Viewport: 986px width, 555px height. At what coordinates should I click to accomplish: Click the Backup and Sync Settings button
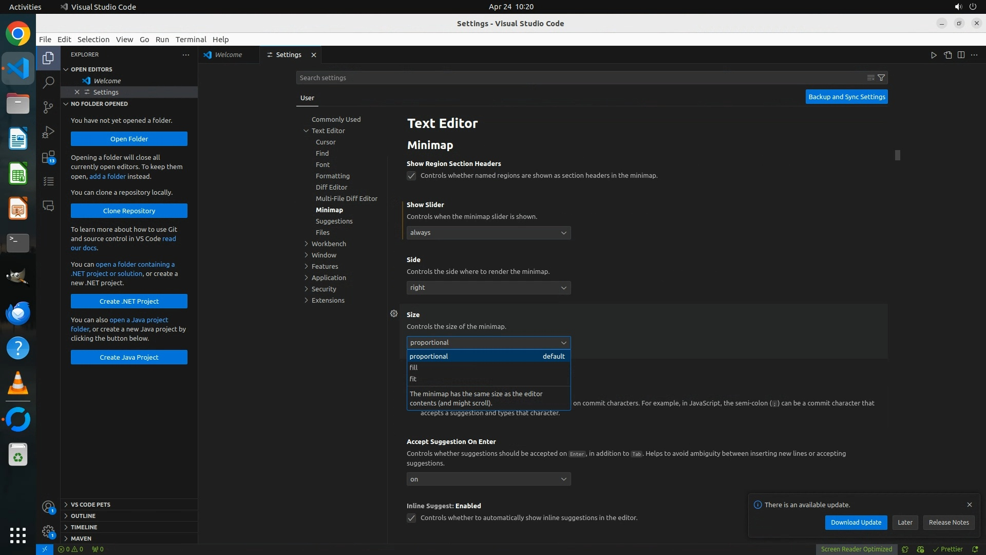(x=846, y=97)
